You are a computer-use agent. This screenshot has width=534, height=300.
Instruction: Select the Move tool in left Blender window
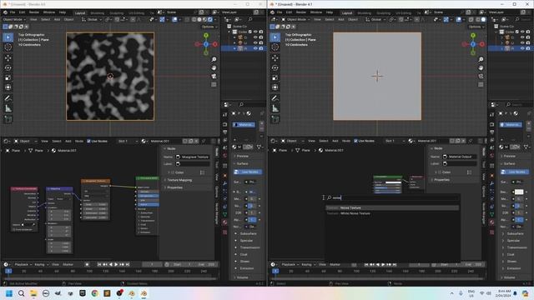tap(8, 58)
